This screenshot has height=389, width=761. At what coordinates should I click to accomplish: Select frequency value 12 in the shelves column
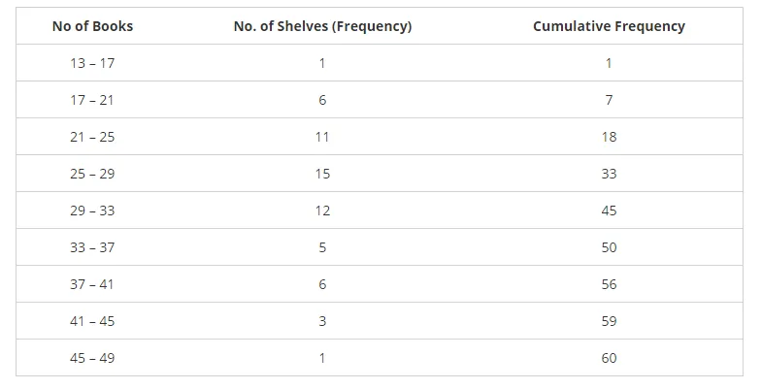coord(322,211)
